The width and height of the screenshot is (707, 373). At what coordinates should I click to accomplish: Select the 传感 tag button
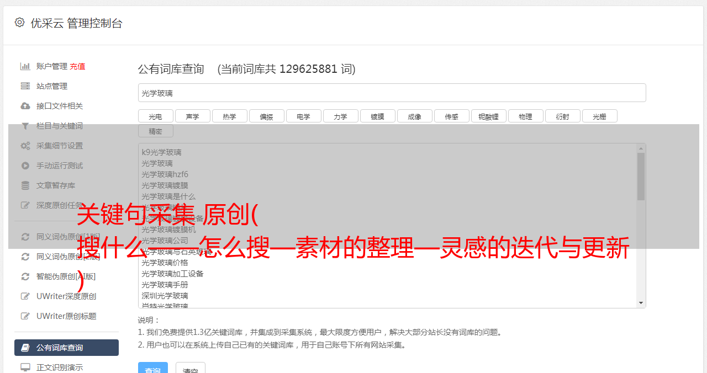click(x=451, y=116)
